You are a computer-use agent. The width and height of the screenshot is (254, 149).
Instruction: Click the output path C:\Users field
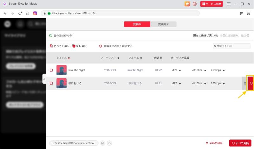coord(74,143)
